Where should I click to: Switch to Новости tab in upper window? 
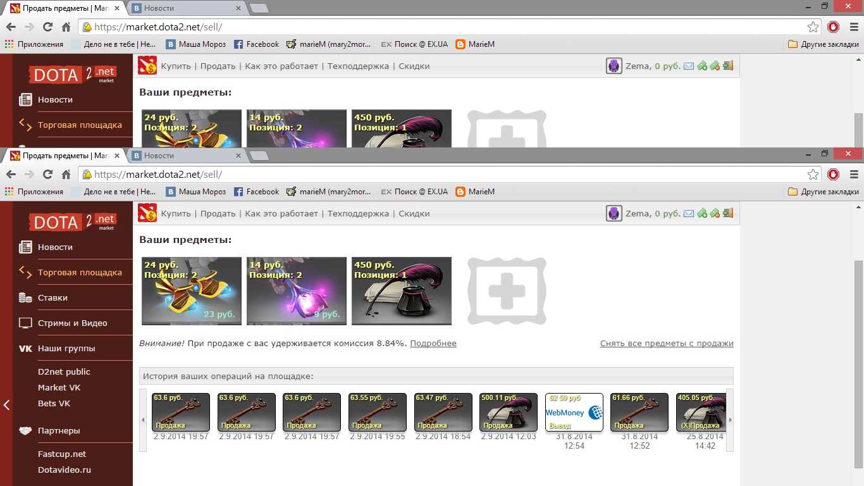(187, 8)
